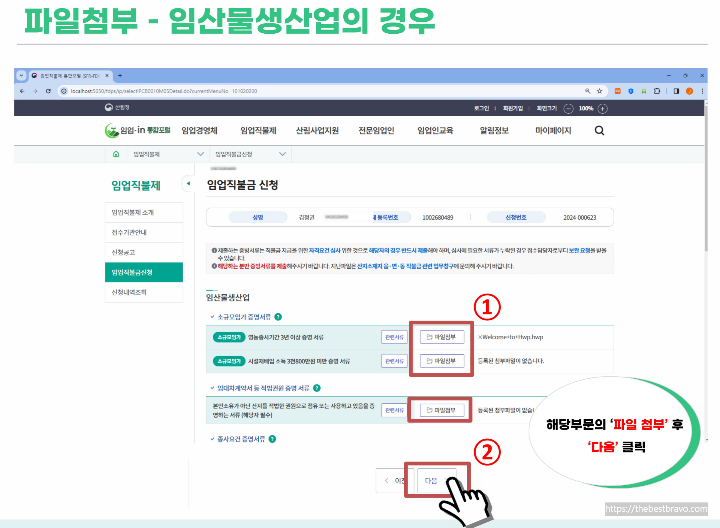This screenshot has height=528, width=720.
Task: Select 신청내역조회 in the sidebar
Action: coord(129,292)
